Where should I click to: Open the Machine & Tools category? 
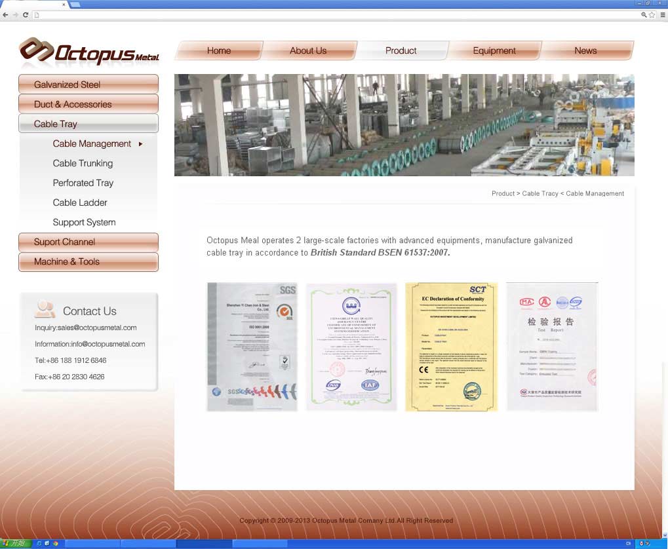point(88,261)
